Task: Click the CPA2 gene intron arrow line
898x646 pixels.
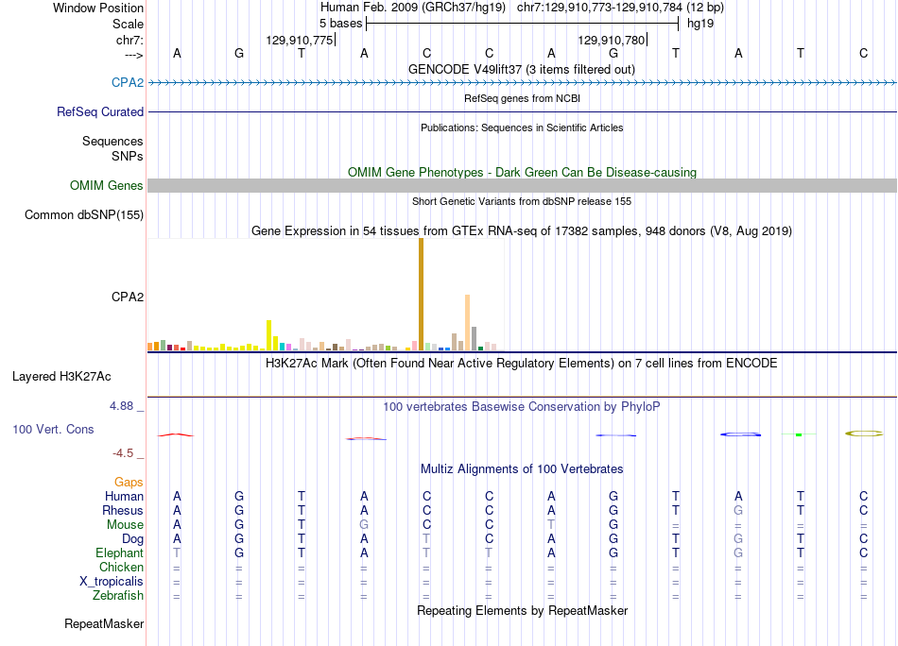Action: pos(523,83)
